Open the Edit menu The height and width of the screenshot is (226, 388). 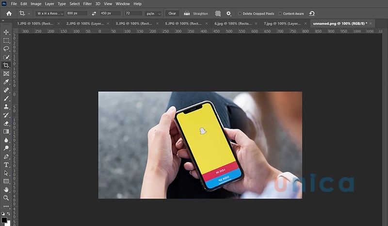tap(24, 4)
